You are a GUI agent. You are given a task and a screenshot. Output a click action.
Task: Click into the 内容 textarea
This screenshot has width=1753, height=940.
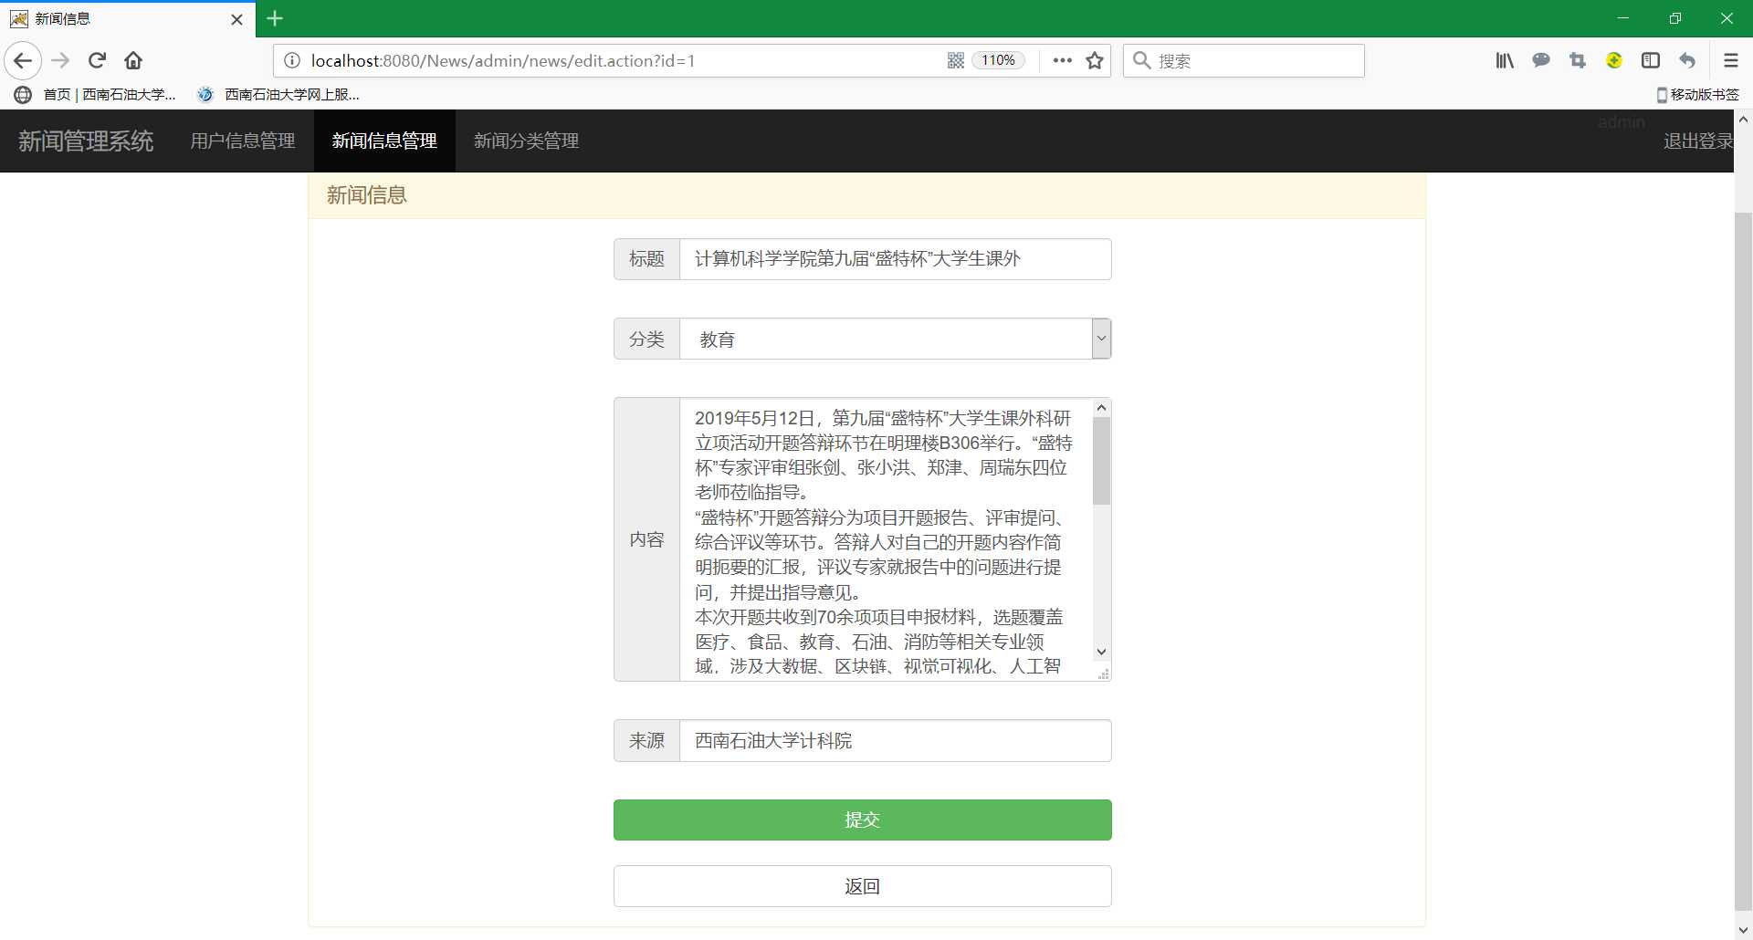(x=886, y=539)
